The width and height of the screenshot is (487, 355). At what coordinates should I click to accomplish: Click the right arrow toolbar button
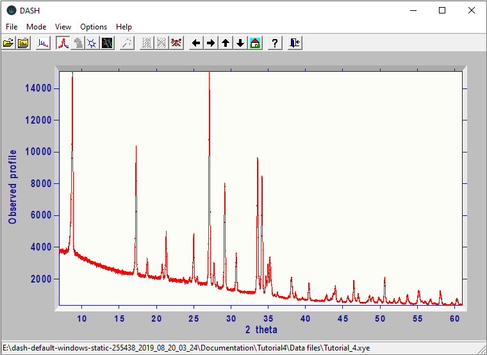(x=211, y=43)
